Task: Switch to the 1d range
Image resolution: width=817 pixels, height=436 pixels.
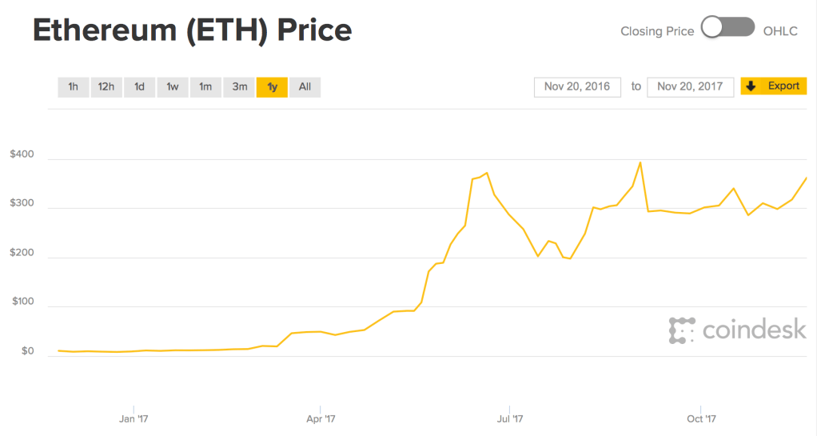Action: pos(139,86)
